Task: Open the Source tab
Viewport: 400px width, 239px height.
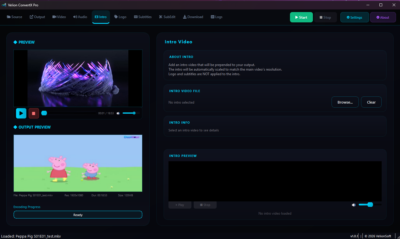Action: coord(14,17)
